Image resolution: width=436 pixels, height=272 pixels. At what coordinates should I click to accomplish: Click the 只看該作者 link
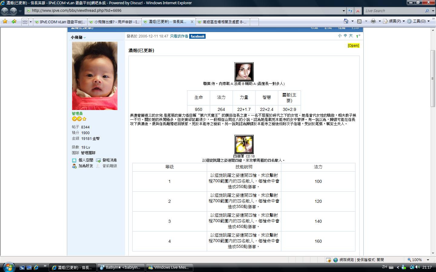pos(179,36)
